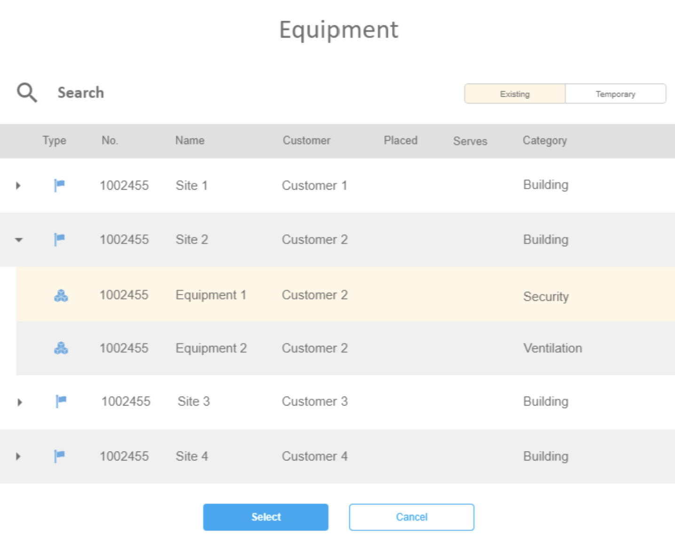Switch to the Temporary toggle
Screen dimensions: 675x536
pyautogui.click(x=615, y=94)
